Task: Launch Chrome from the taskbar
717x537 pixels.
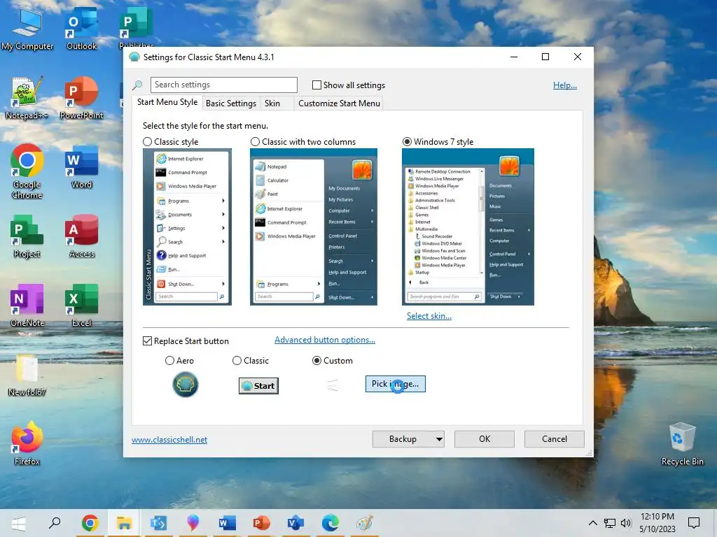Action: point(90,523)
